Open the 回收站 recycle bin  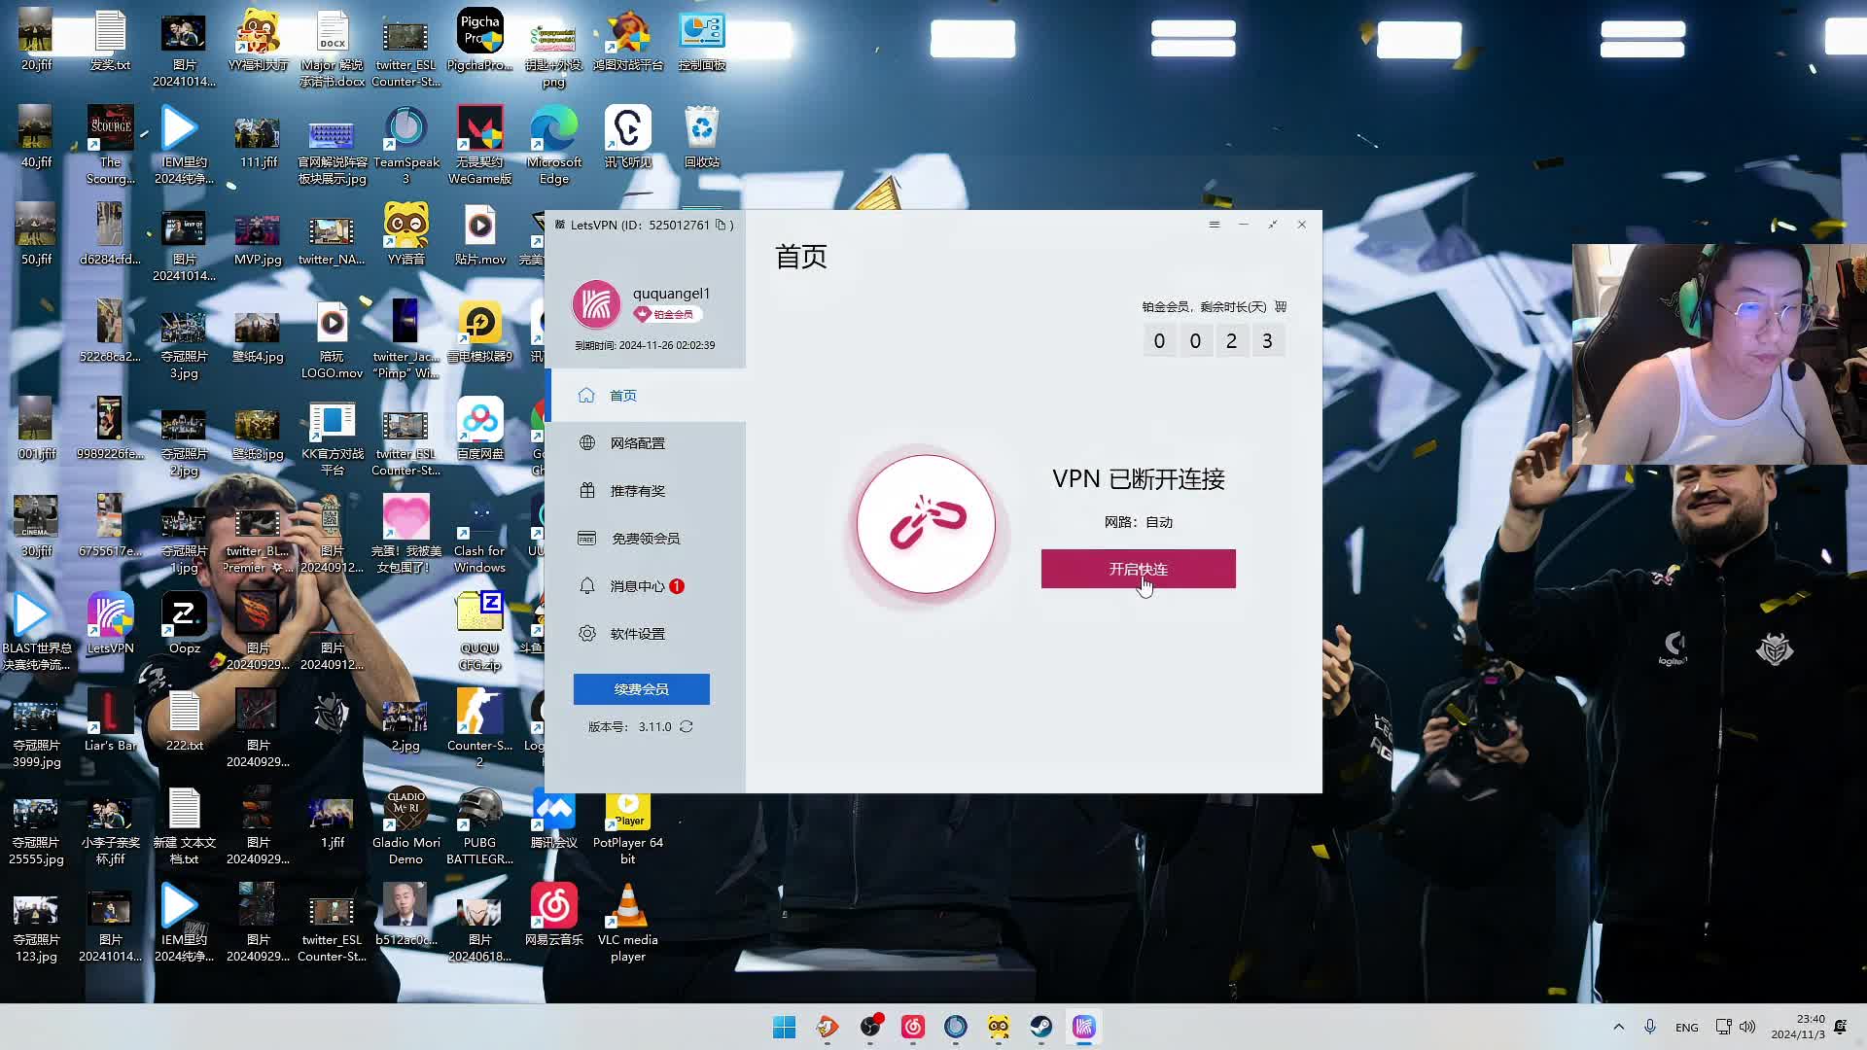coord(701,138)
